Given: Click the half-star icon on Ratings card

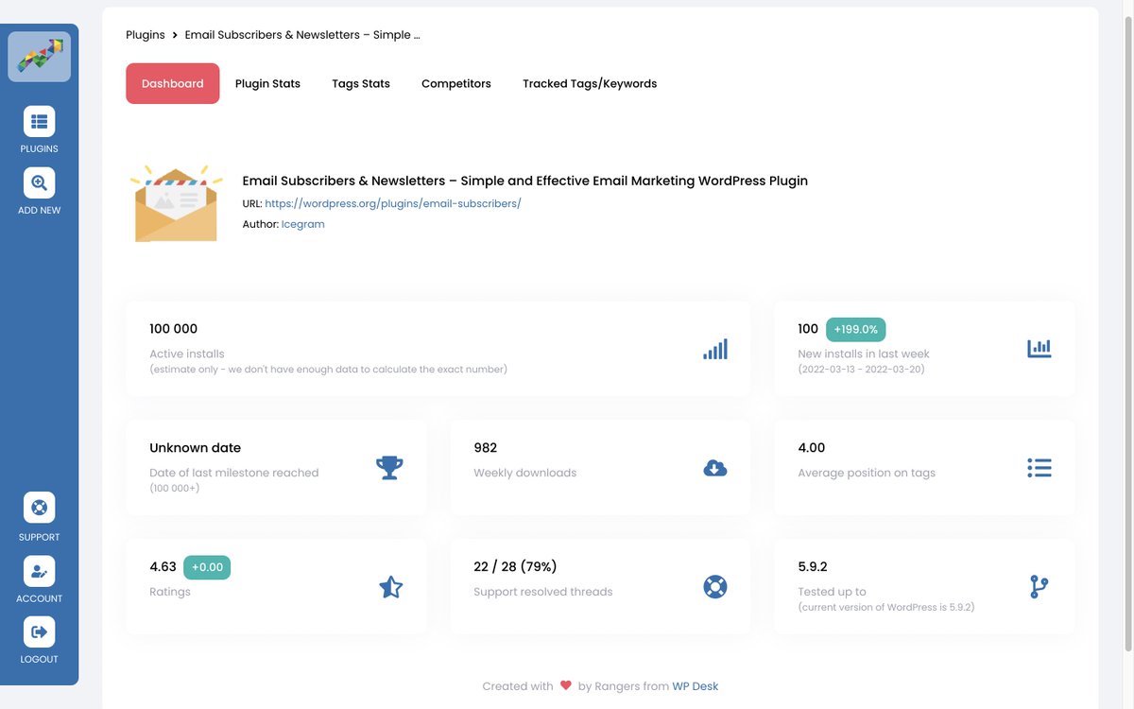Looking at the screenshot, I should tap(390, 587).
